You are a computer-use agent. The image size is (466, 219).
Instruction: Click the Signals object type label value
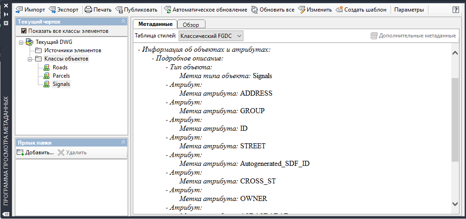point(262,76)
